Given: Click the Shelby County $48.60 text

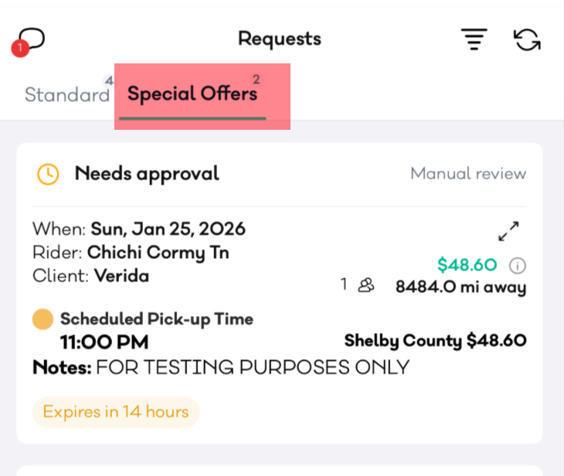Looking at the screenshot, I should click(435, 341).
